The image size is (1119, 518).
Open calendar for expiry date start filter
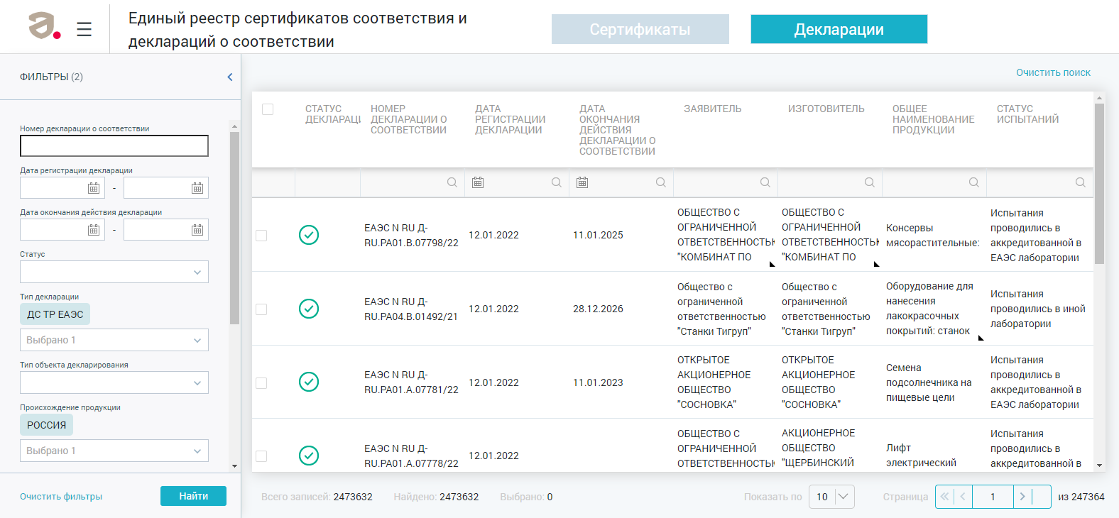tap(94, 230)
